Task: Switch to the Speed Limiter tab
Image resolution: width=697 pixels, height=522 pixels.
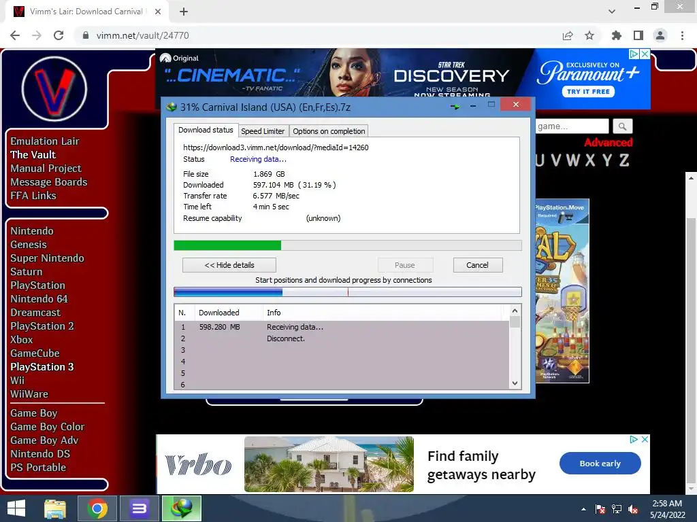Action: click(263, 131)
